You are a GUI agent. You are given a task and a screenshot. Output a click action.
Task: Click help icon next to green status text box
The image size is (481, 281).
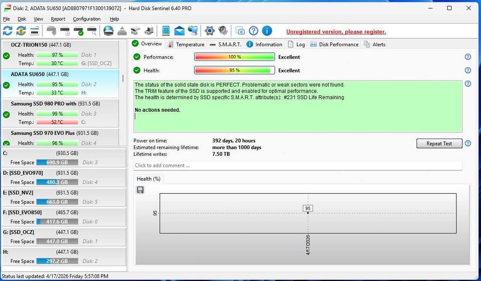click(x=468, y=83)
